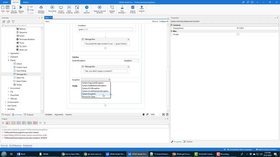Click Collapse All in designer
280x157 pixels.
(x=164, y=21)
